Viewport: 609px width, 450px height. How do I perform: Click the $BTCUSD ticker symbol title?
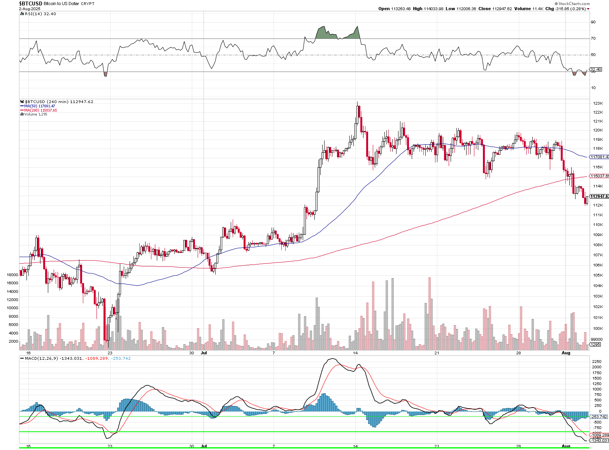pos(31,4)
